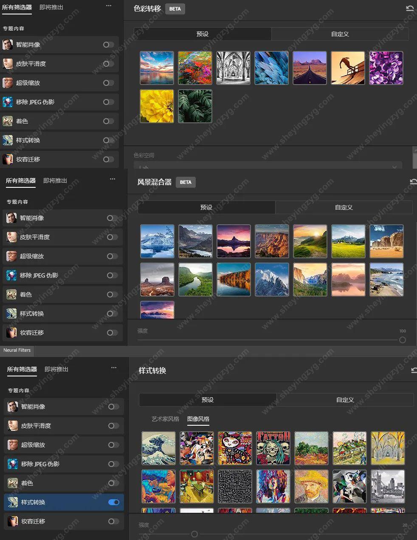
Task: Click the Neural Filters panel tab
Action: pyautogui.click(x=17, y=351)
